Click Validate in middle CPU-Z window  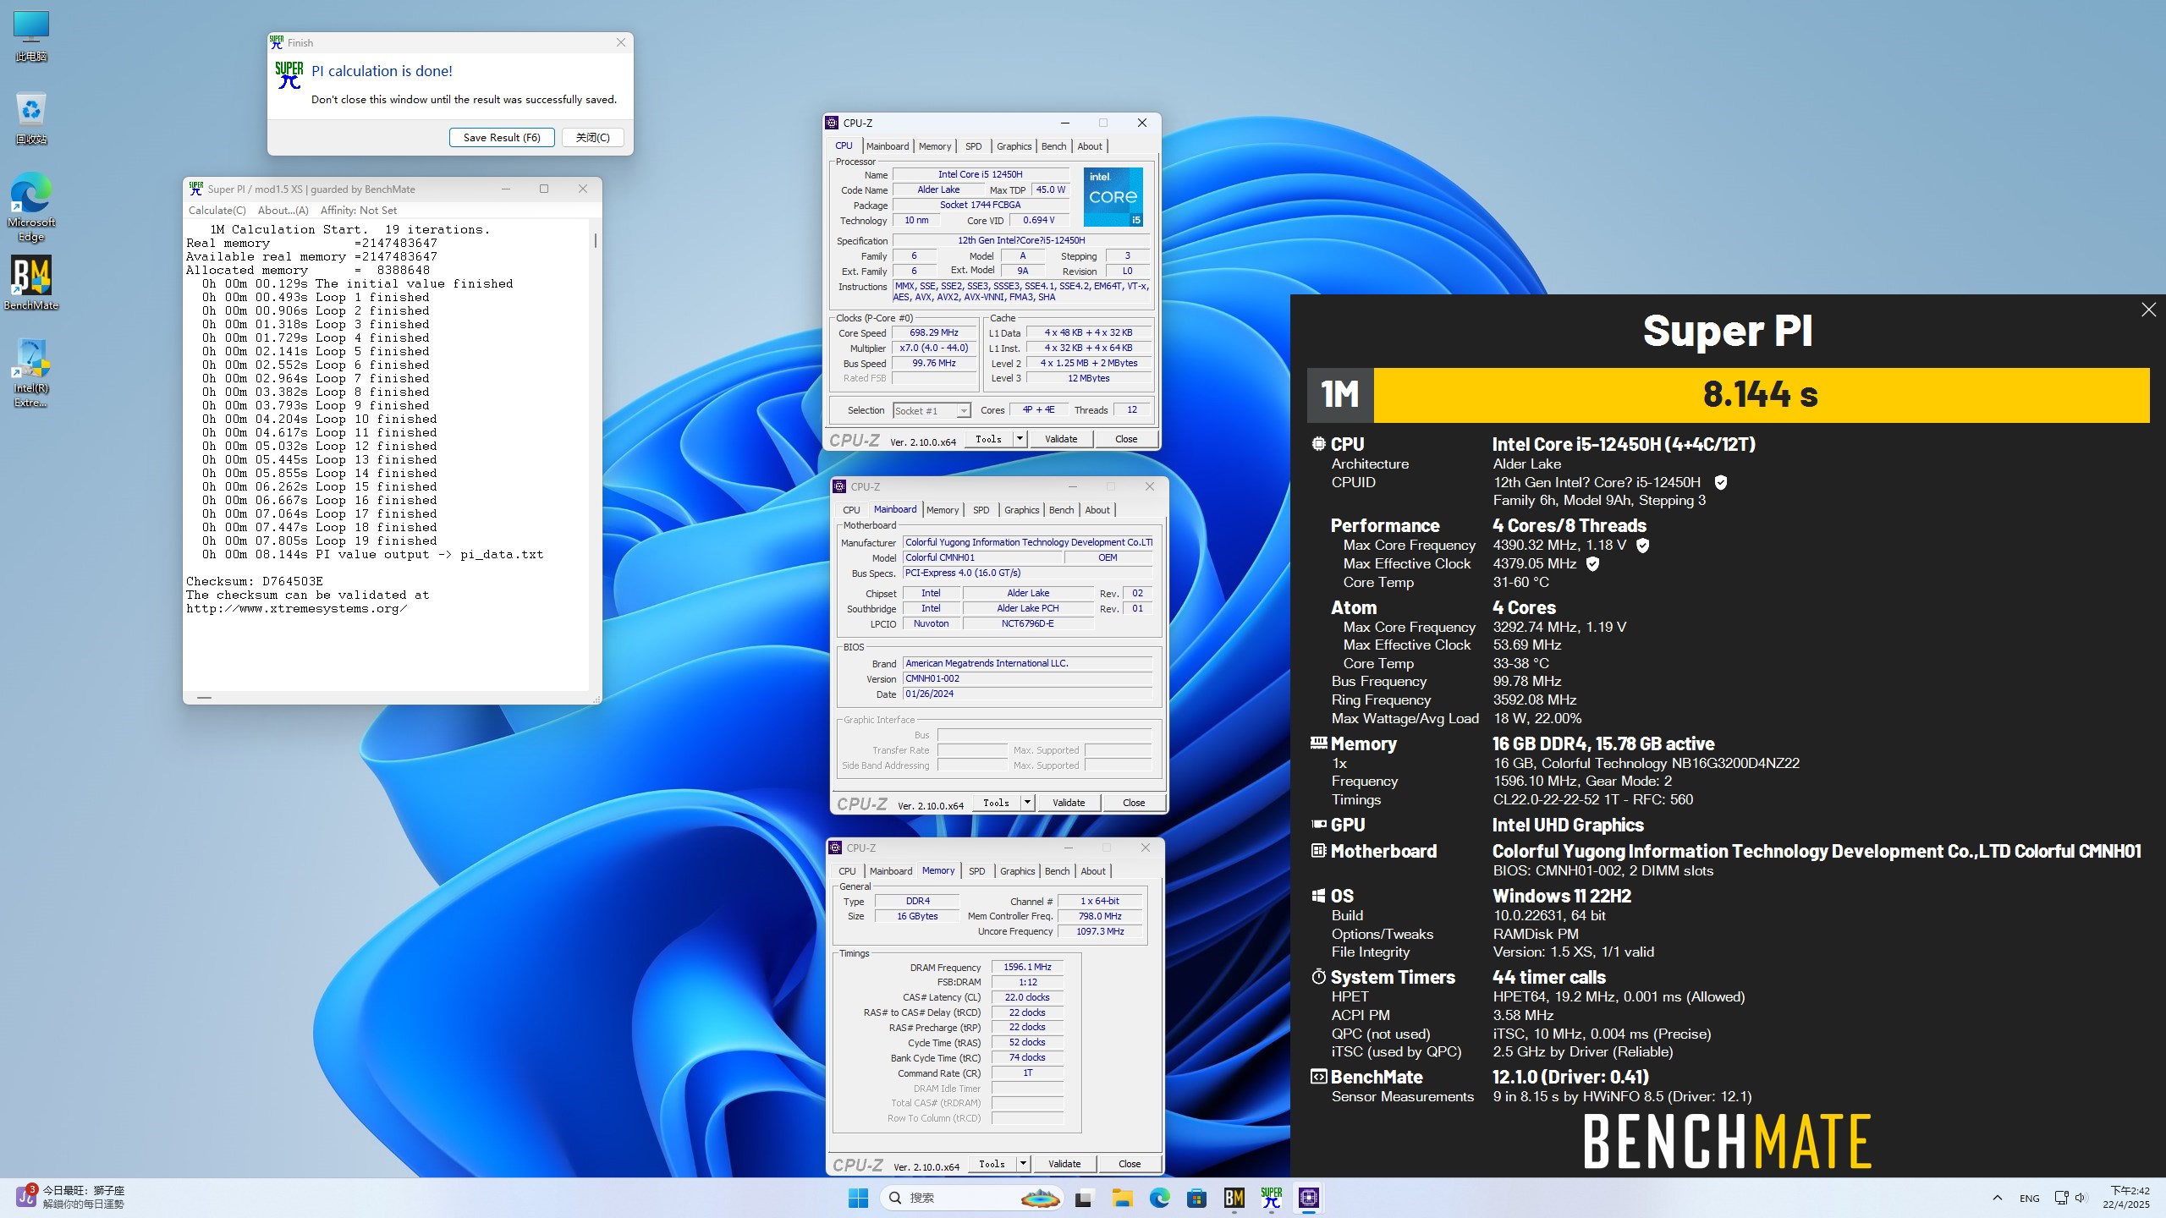pyautogui.click(x=1069, y=803)
